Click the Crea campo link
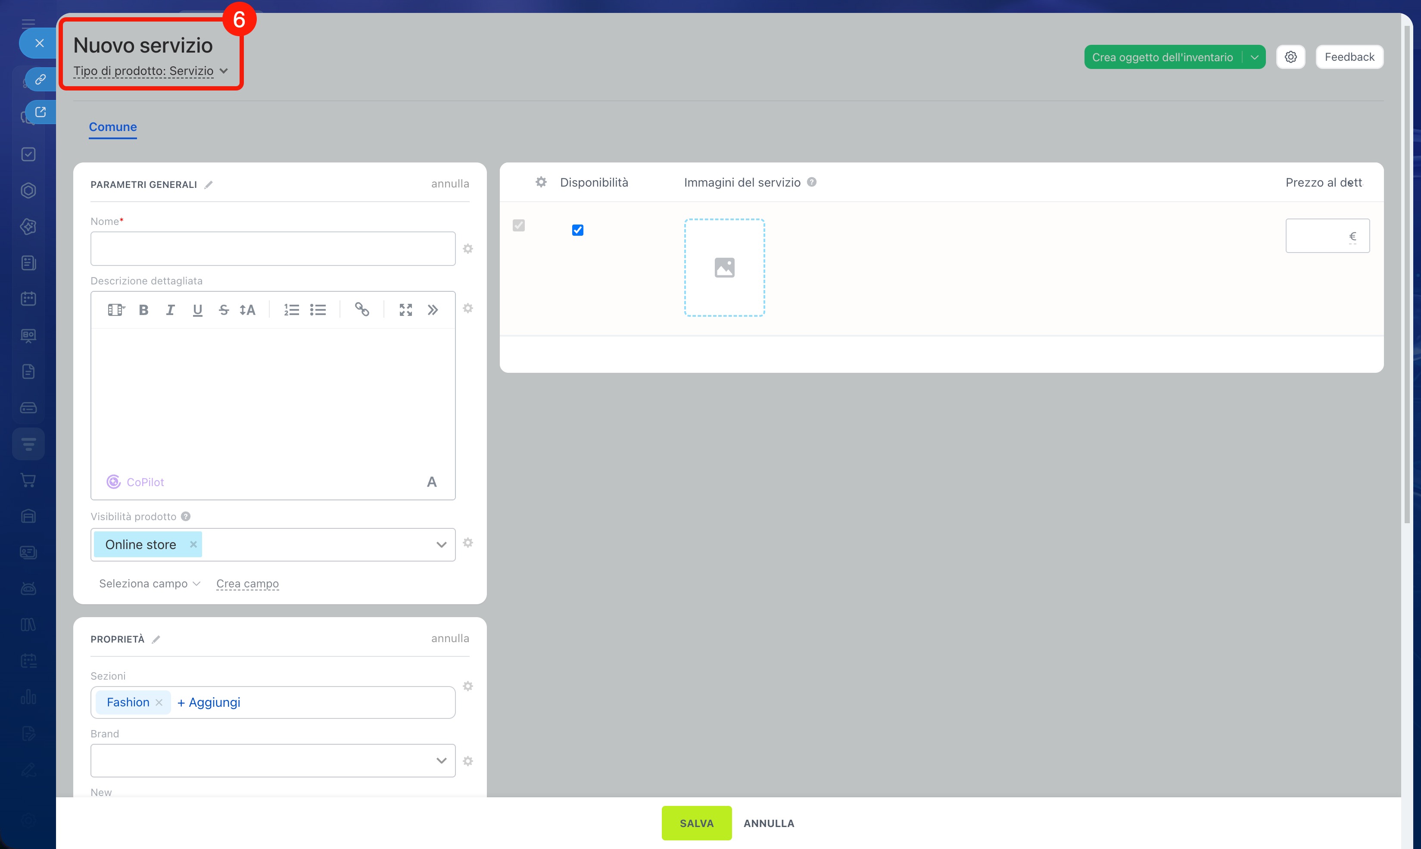The image size is (1421, 849). 248,584
